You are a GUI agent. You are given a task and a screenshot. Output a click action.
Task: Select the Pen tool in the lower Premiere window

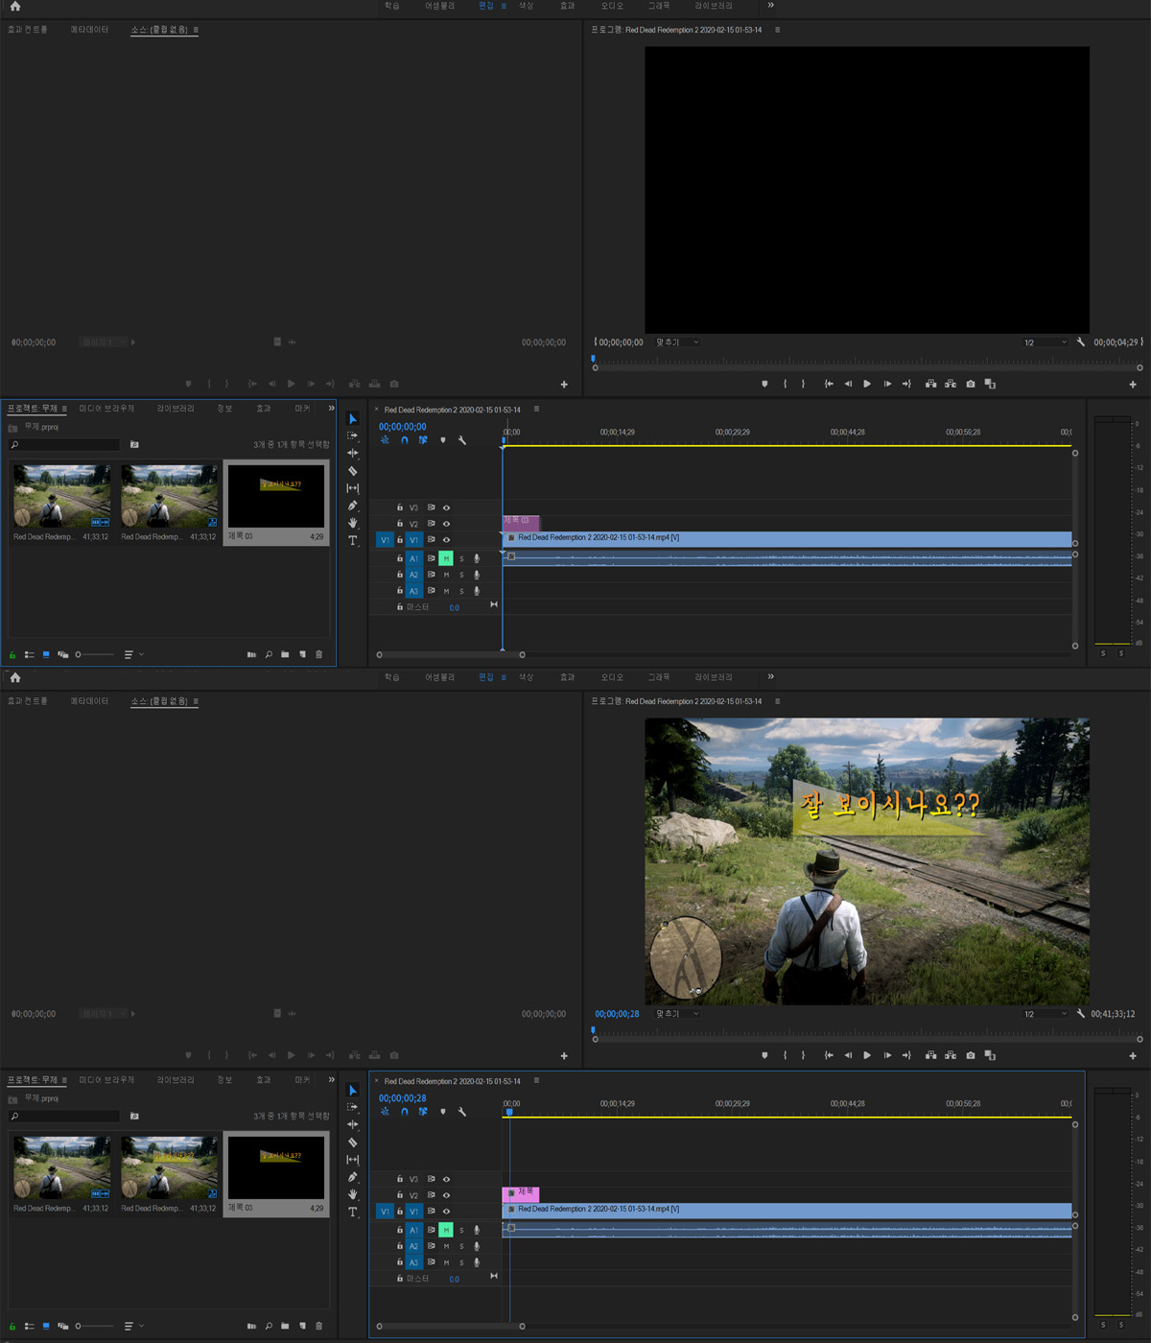click(352, 1177)
